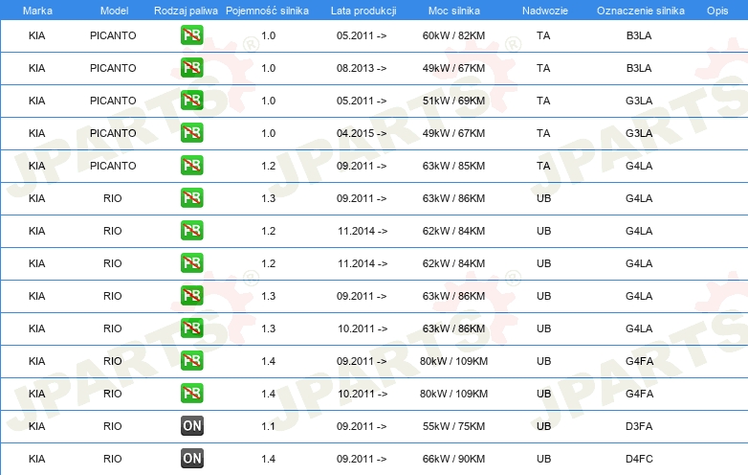Click the PB fuel icon in the Picanto 1.2 row
The height and width of the screenshot is (475, 748).
pos(191,165)
